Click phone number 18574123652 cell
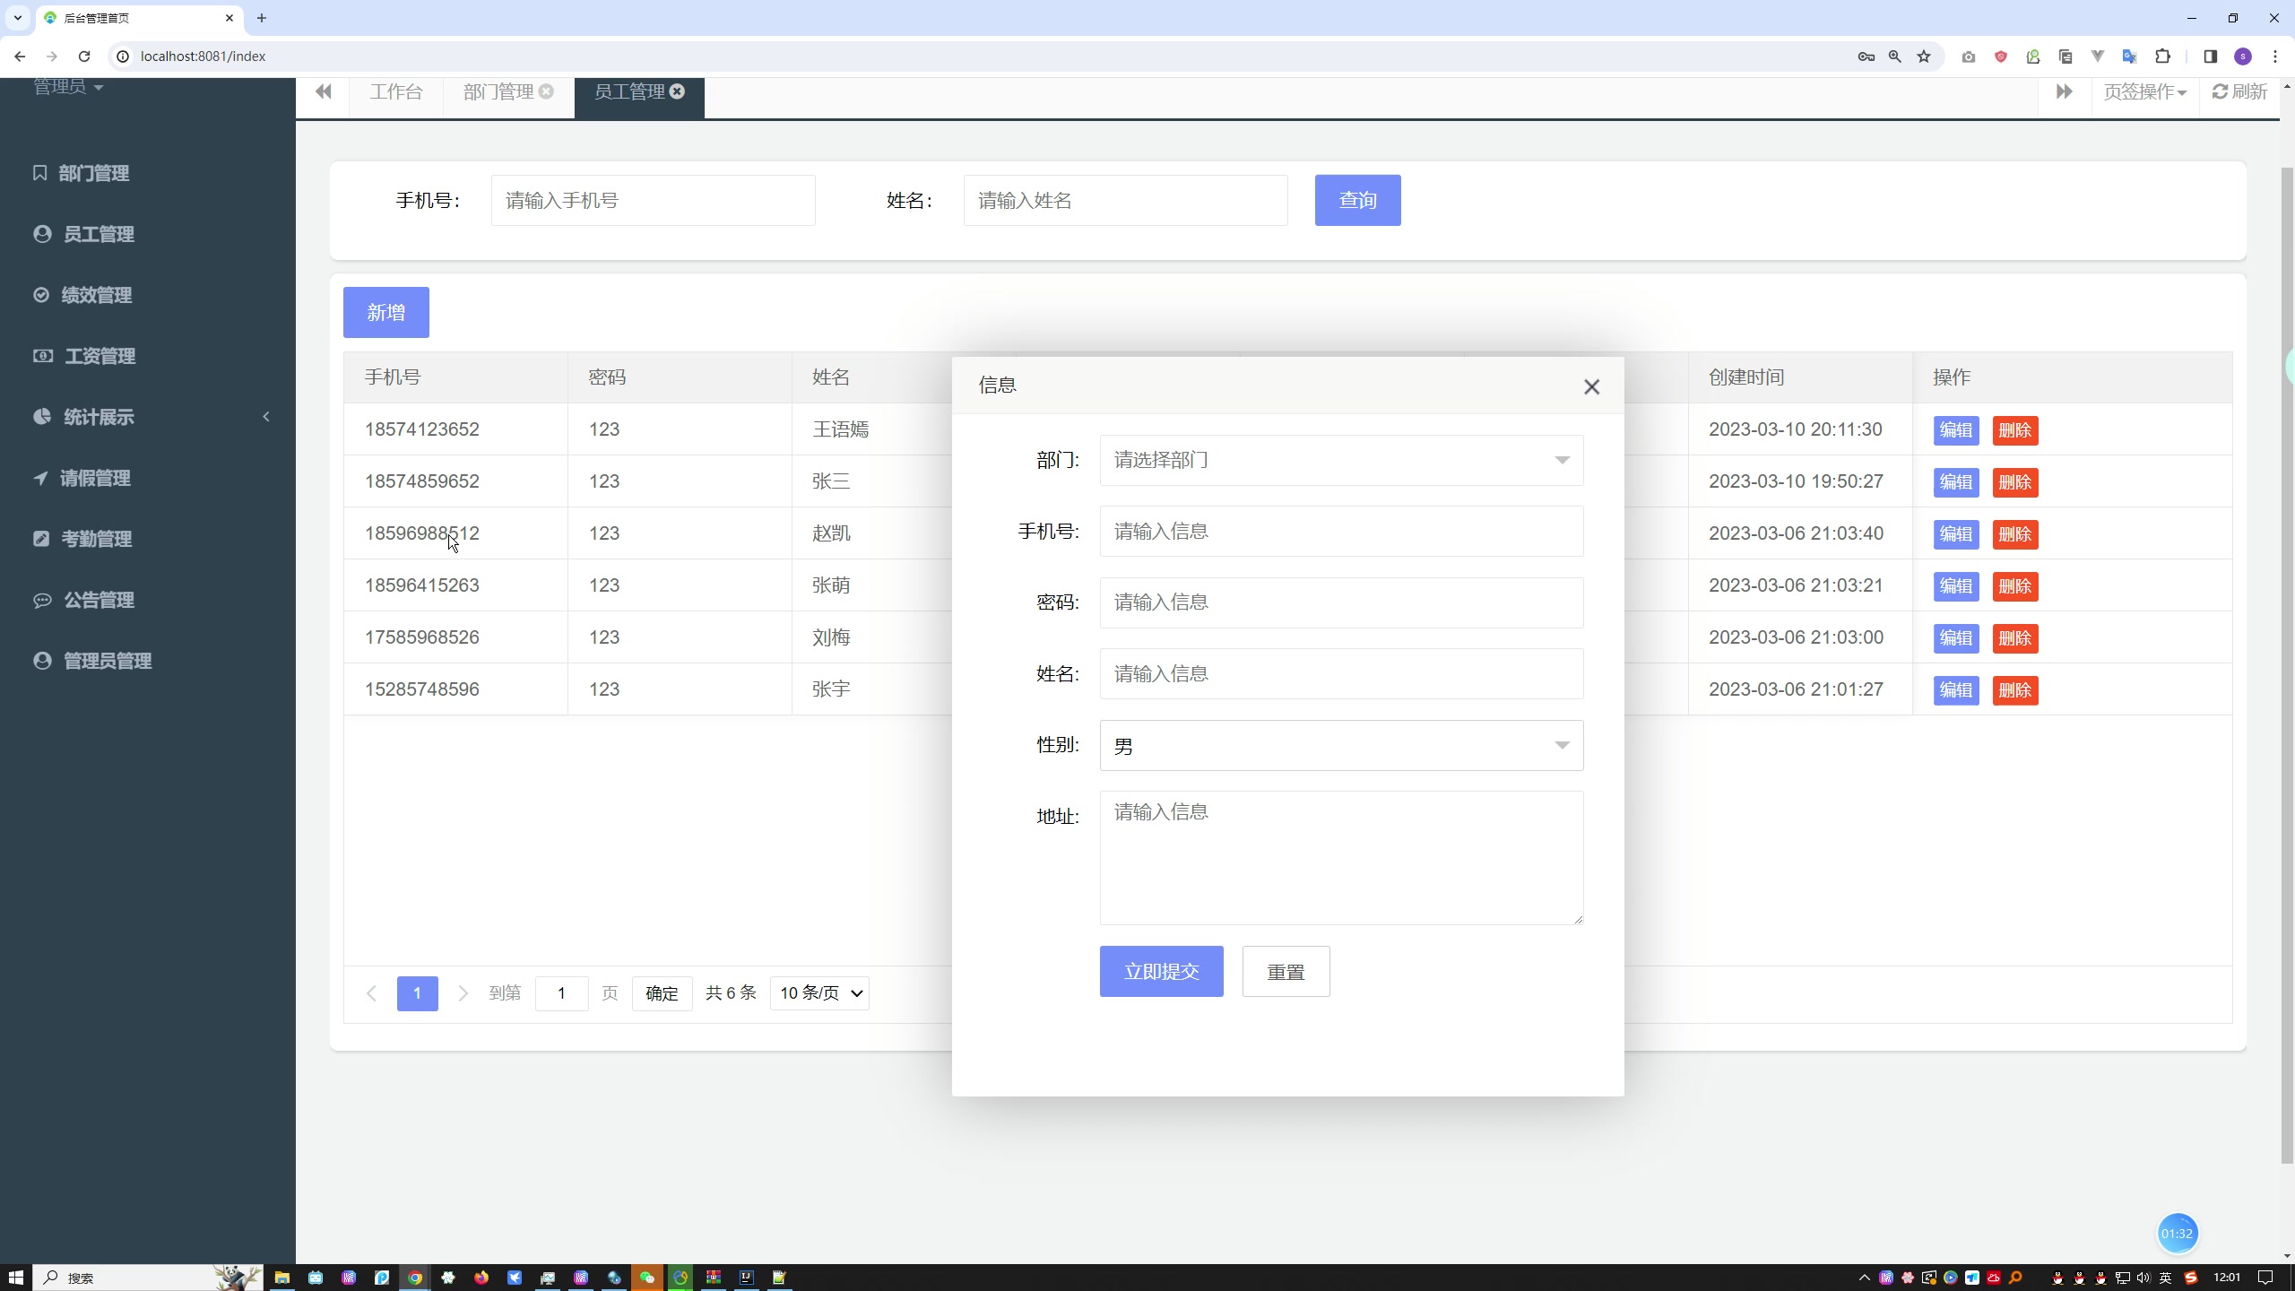Screen dimensions: 2295x1291 click(x=455, y=429)
